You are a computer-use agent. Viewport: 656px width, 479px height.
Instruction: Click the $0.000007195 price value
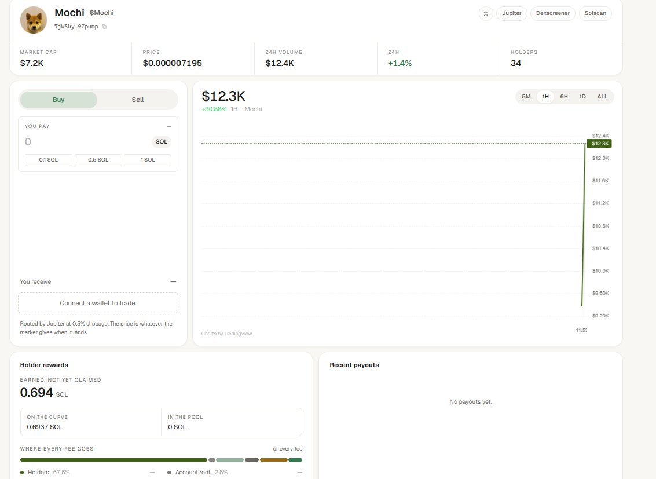[x=173, y=63]
